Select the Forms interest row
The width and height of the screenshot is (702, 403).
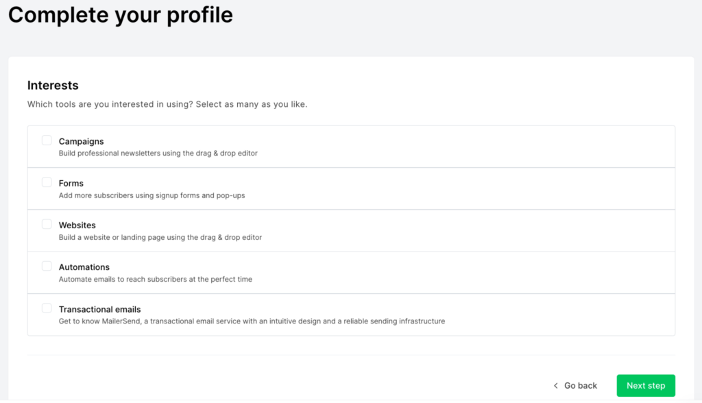coord(71,183)
